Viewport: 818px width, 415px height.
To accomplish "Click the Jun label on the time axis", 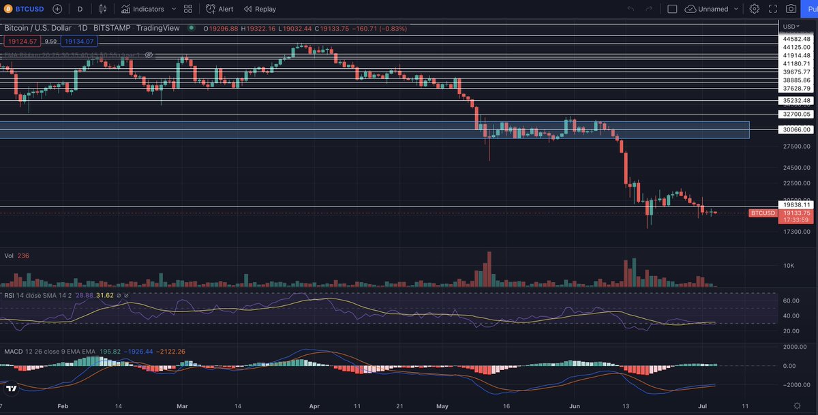I will (573, 405).
